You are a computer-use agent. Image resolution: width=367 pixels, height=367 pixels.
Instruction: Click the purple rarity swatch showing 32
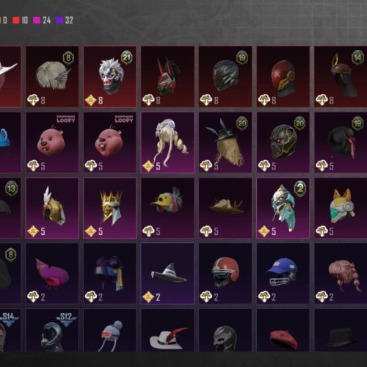[x=59, y=20]
